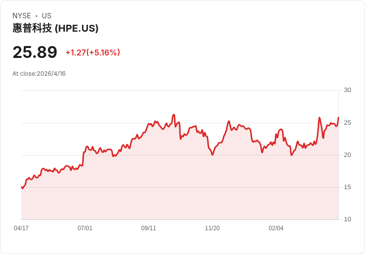365x254 pixels.
Task: Open the 惠普科技 (HPE.US) stock title
Action: point(56,28)
